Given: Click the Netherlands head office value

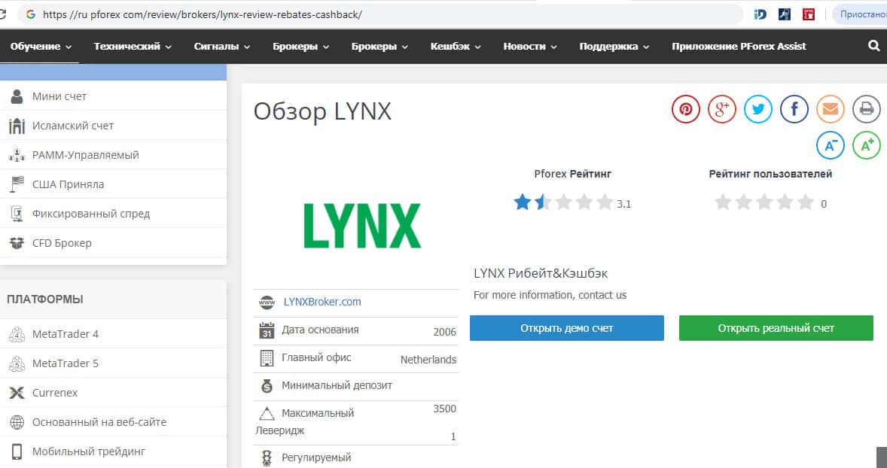Looking at the screenshot, I should 428,360.
